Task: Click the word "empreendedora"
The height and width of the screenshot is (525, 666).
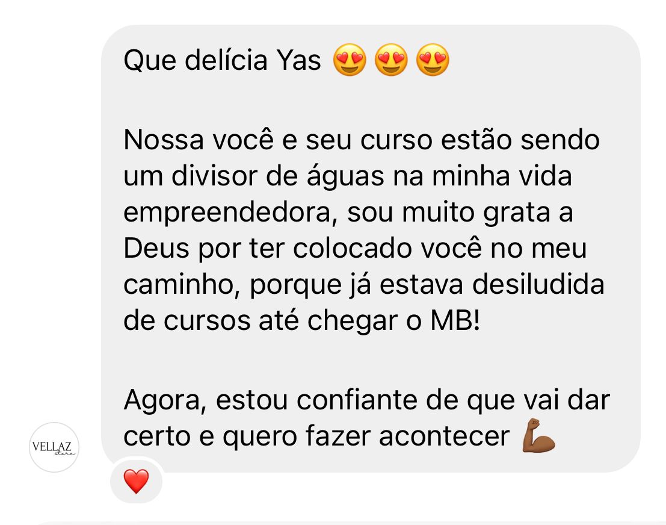Action: [227, 213]
